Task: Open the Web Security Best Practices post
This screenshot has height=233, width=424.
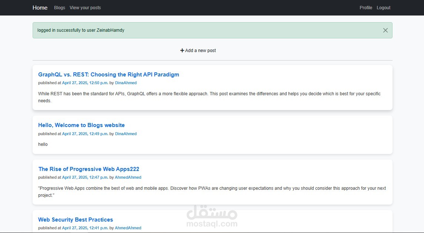Action: (x=76, y=220)
